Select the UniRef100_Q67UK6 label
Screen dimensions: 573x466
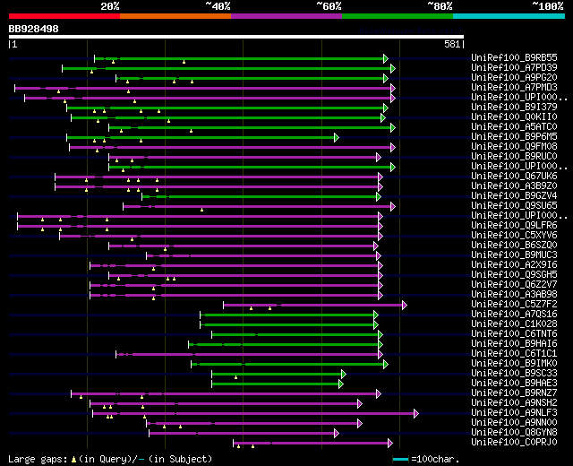click(x=514, y=177)
